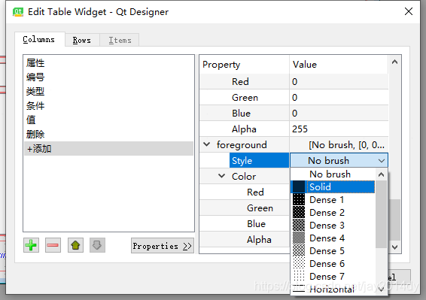
Task: Close the Edit Table Widget dialog
Action: click(409, 12)
